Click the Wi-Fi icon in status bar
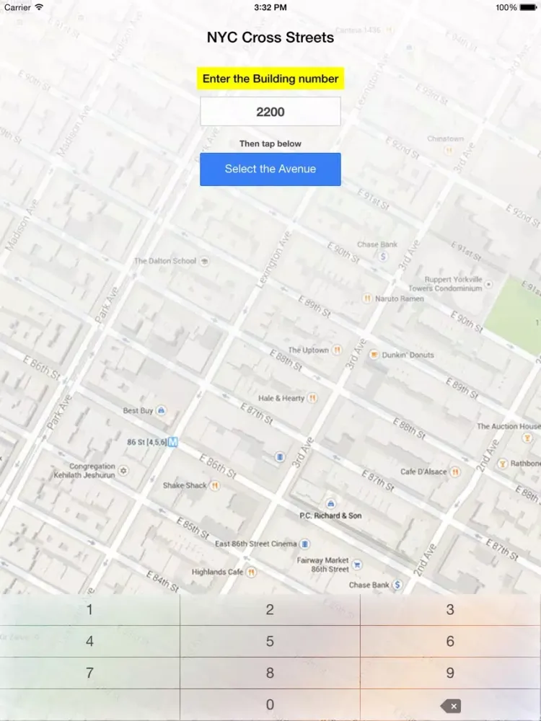This screenshot has width=541, height=721. (x=39, y=7)
